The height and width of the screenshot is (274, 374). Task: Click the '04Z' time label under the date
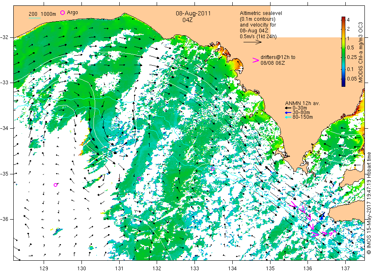[x=187, y=20]
